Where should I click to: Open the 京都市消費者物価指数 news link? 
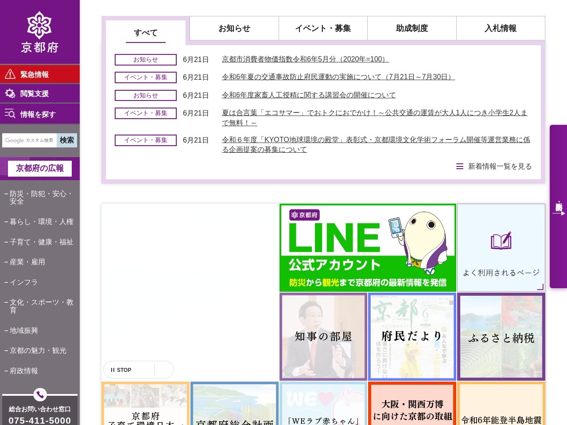305,59
